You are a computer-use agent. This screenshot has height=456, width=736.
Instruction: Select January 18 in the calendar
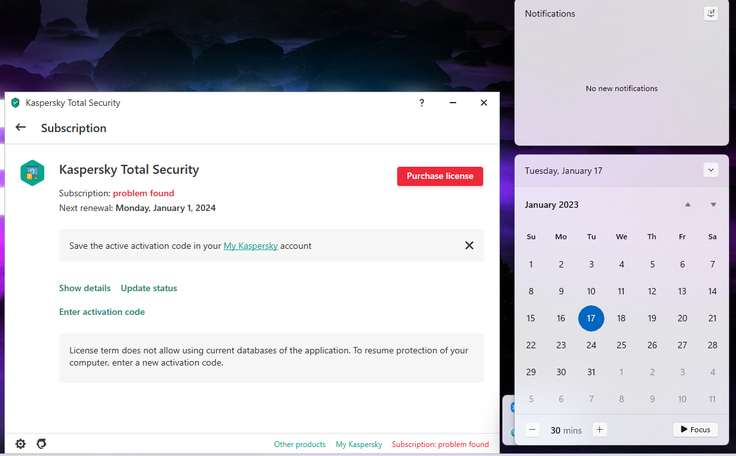[x=621, y=318]
